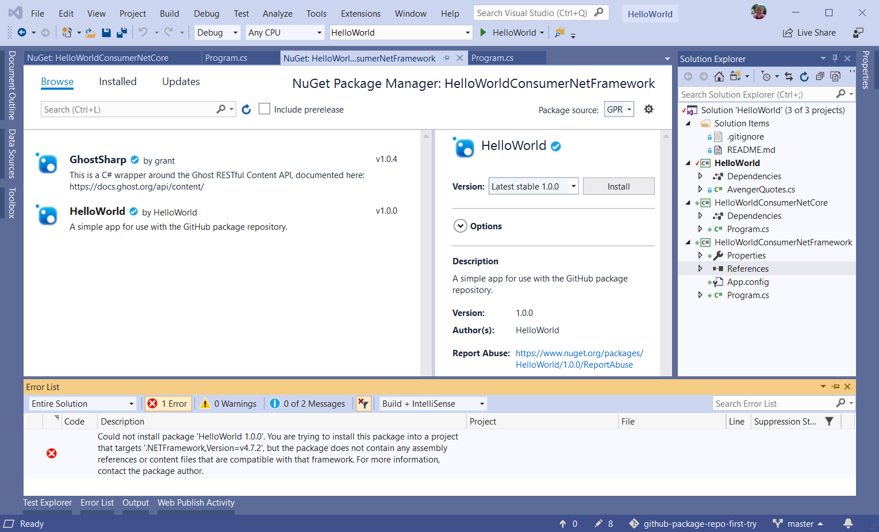Image resolution: width=879 pixels, height=532 pixels.
Task: Open the notifications bell in status bar
Action: [x=848, y=523]
